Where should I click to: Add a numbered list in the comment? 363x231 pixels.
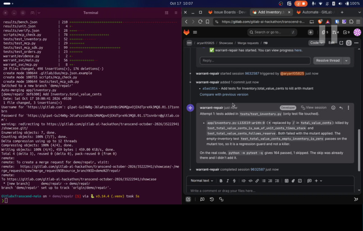click(x=270, y=181)
